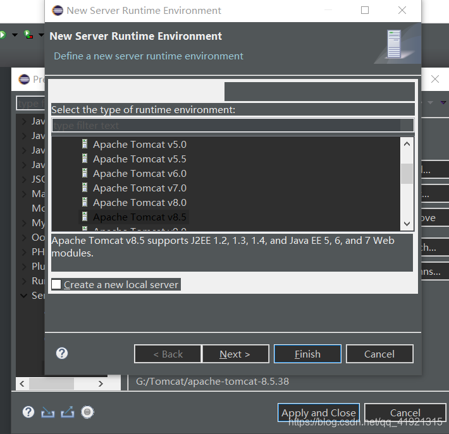The image size is (449, 434).
Task: Click the runtime list scroll down arrow
Action: pyautogui.click(x=407, y=224)
